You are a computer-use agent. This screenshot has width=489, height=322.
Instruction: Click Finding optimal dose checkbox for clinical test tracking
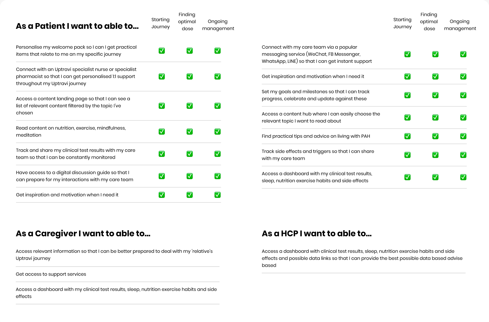pos(190,154)
